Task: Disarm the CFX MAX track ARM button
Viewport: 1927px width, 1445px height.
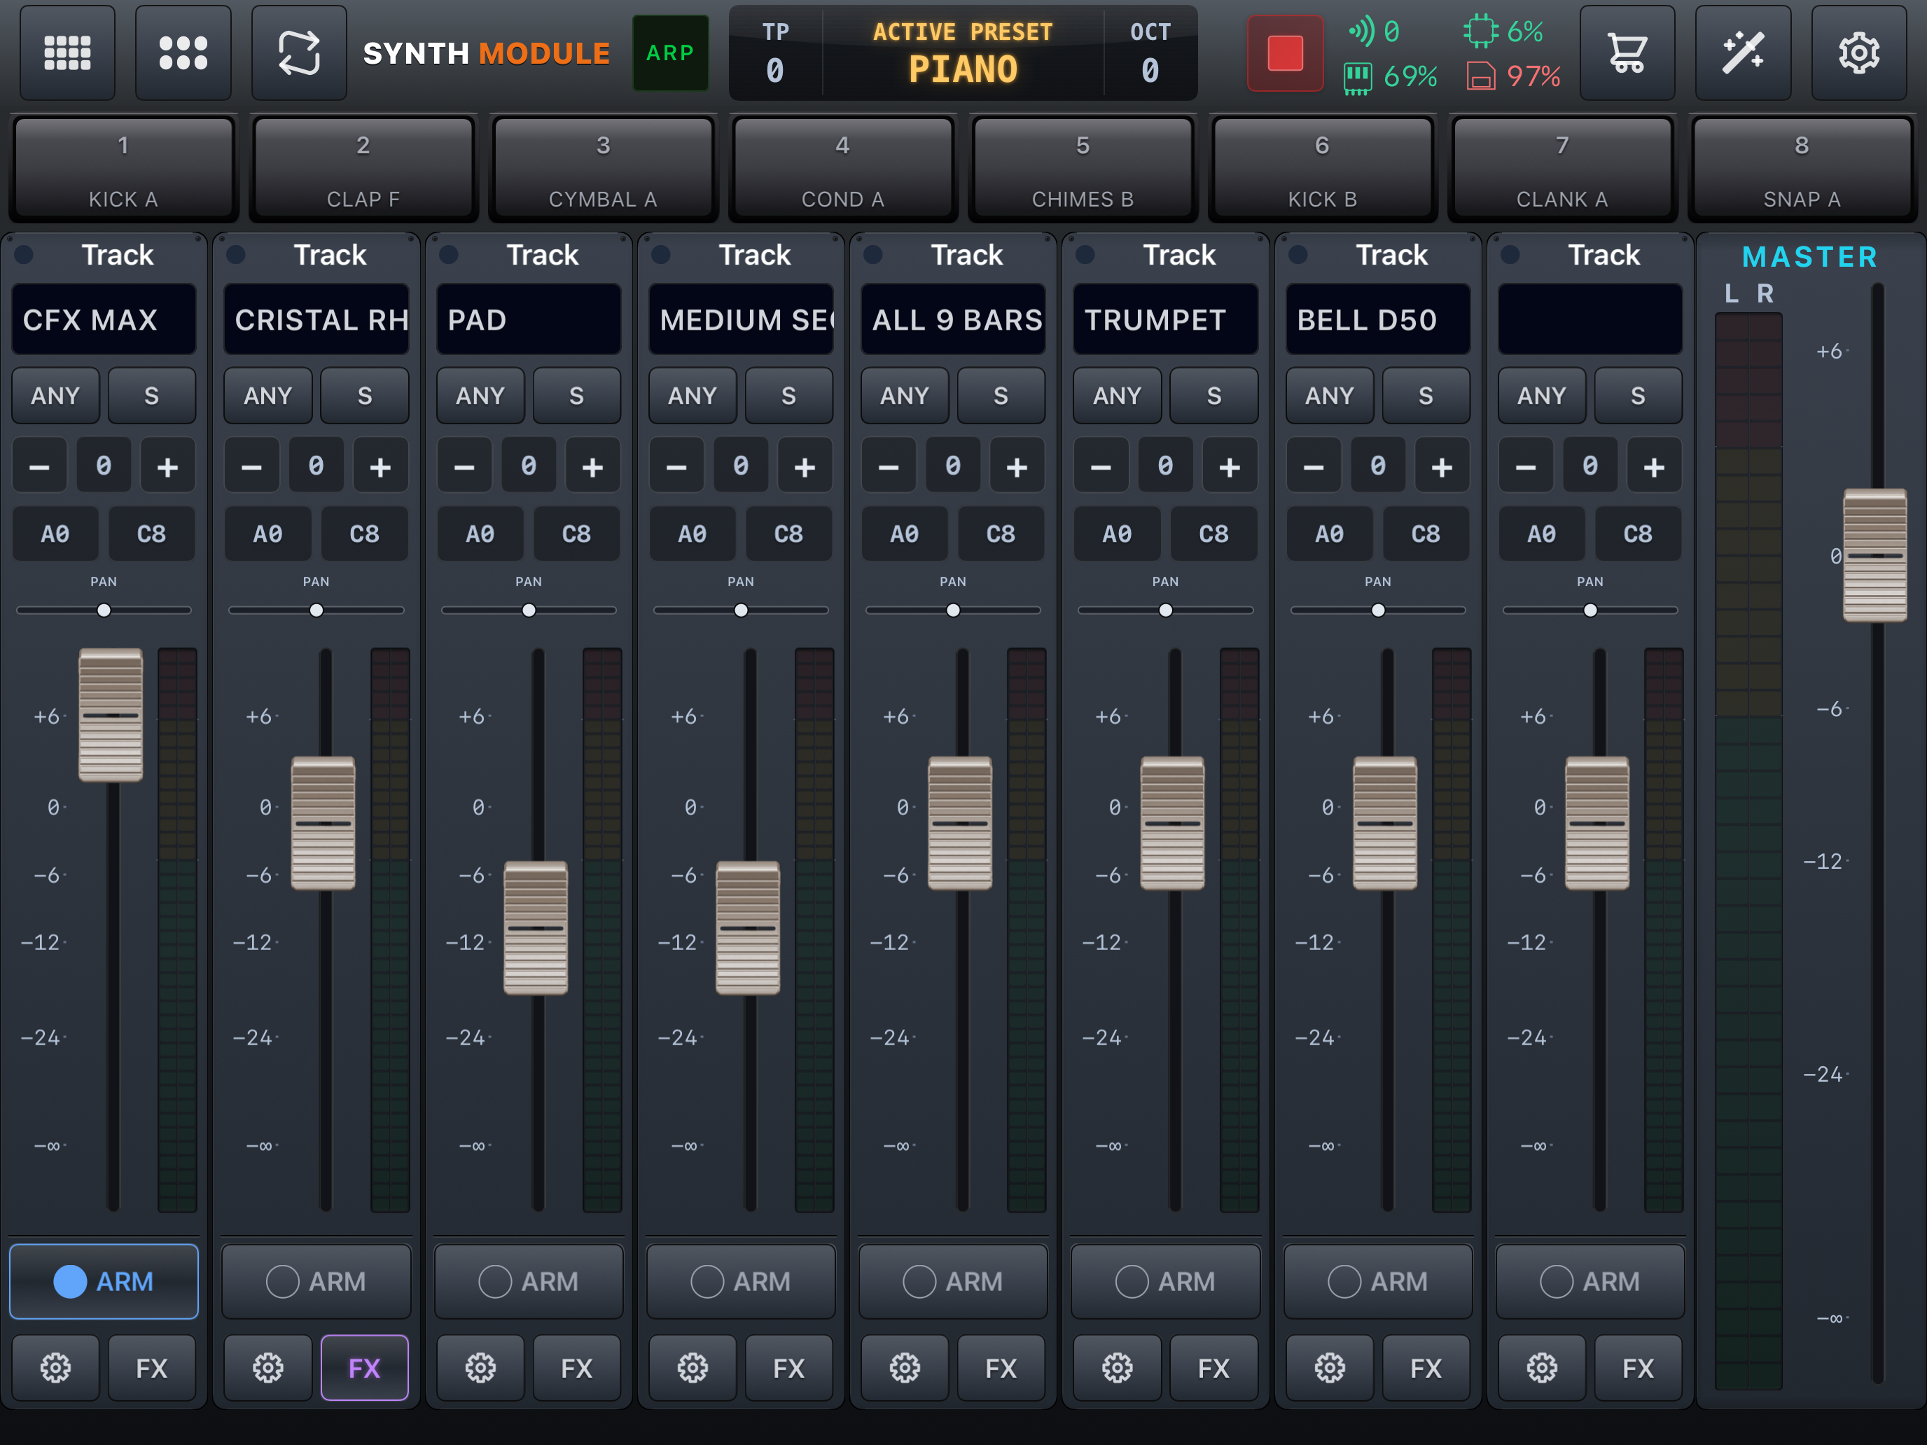Action: tap(104, 1281)
